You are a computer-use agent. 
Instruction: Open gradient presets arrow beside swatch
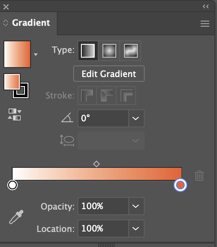pos(36,55)
